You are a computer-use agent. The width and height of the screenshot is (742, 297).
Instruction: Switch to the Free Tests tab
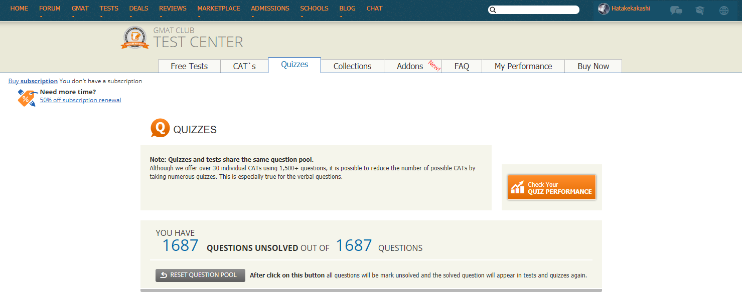pyautogui.click(x=189, y=66)
